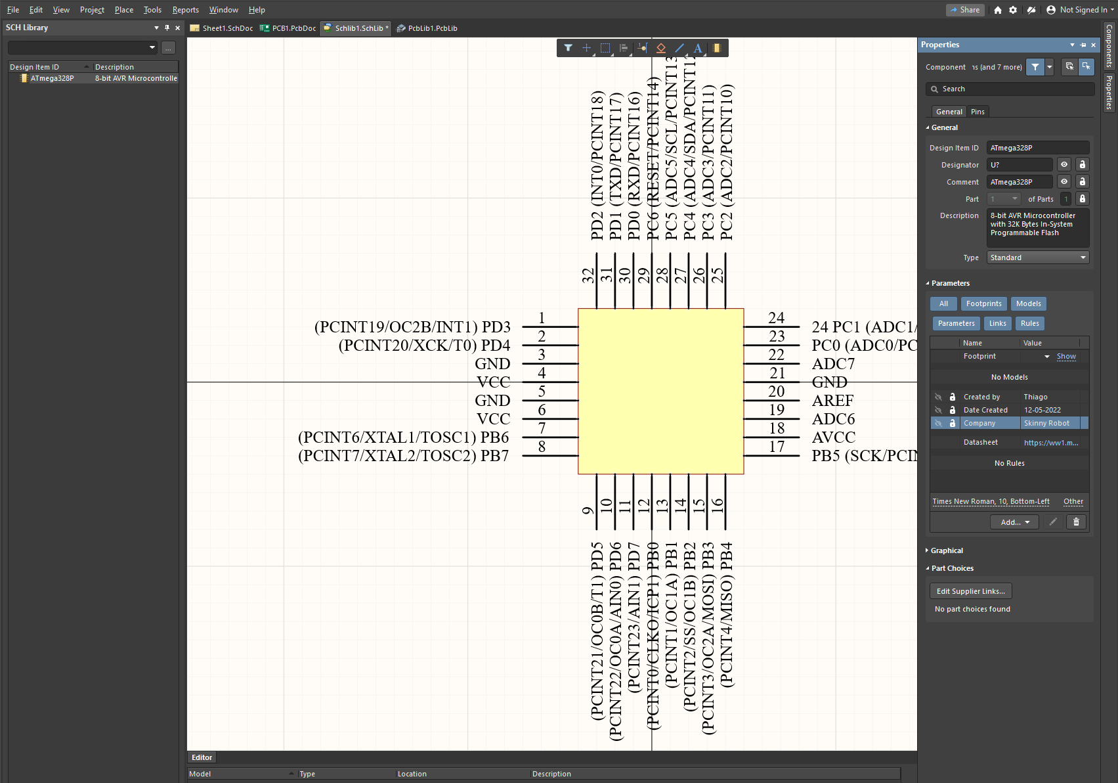Viewport: 1118px width, 783px height.
Task: Click the Links filter button
Action: pos(998,324)
